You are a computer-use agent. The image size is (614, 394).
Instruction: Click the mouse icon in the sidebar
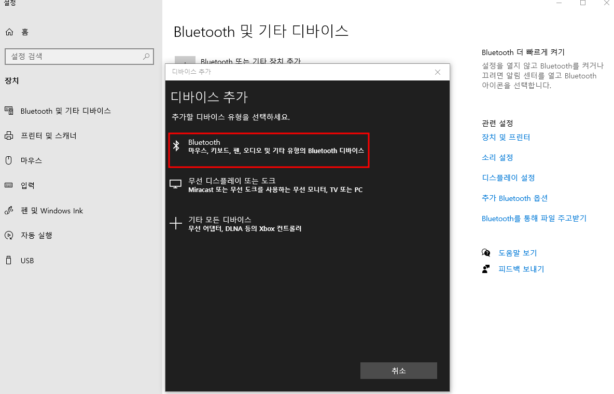coord(9,160)
